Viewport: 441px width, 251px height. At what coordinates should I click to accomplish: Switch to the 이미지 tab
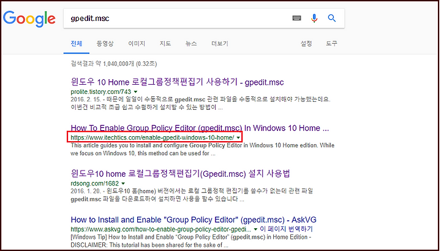[x=137, y=44]
